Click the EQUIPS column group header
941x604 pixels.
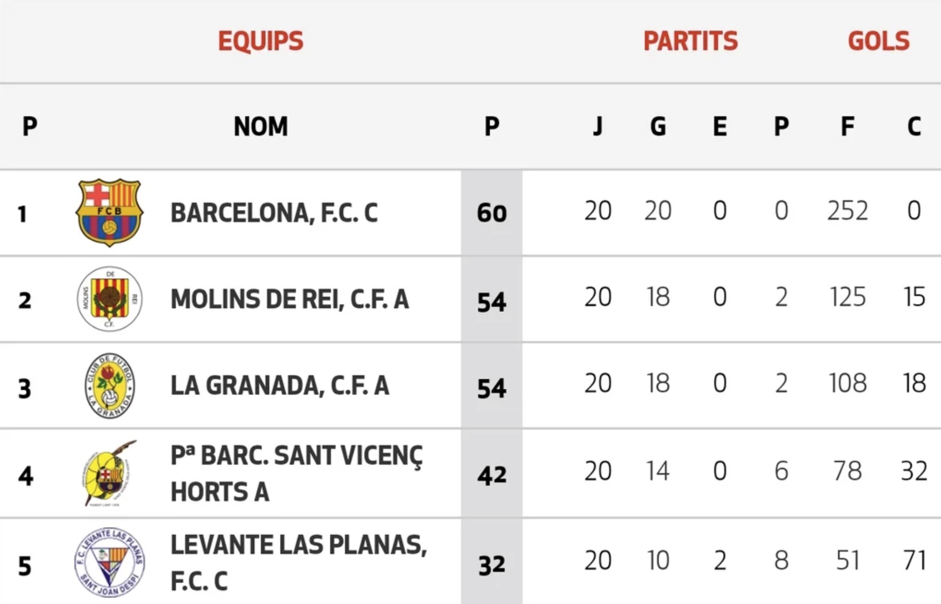261,41
